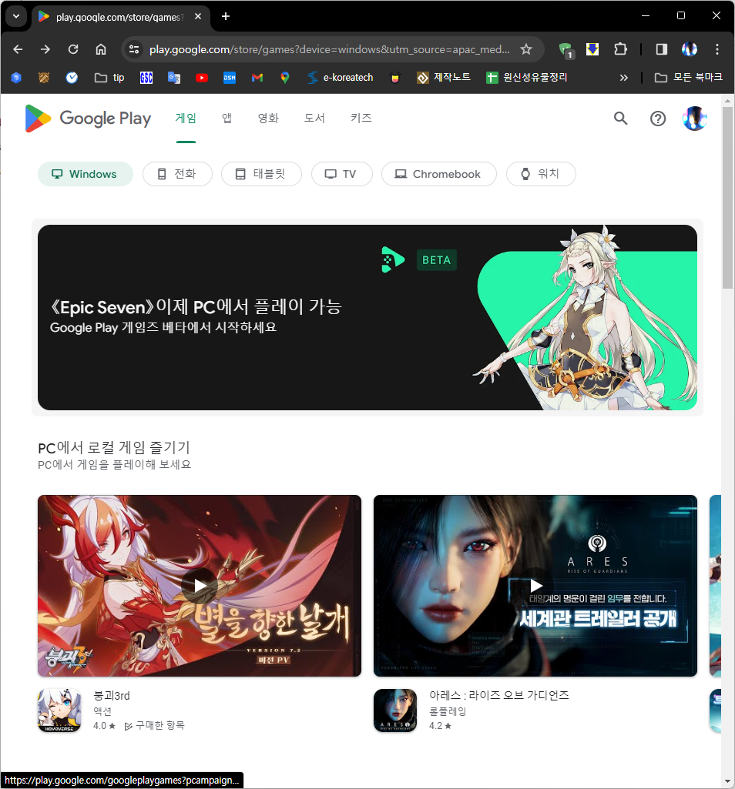Viewport: 735px width, 789px height.
Task: Open the Google Translate bookmark
Action: coord(174,78)
